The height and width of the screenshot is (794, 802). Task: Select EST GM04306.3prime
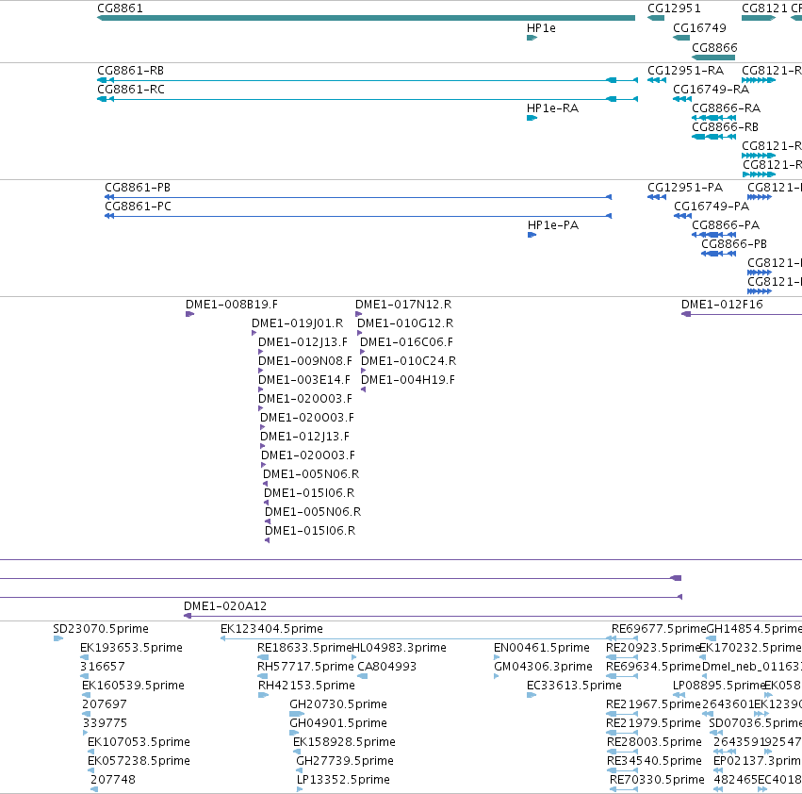click(496, 676)
